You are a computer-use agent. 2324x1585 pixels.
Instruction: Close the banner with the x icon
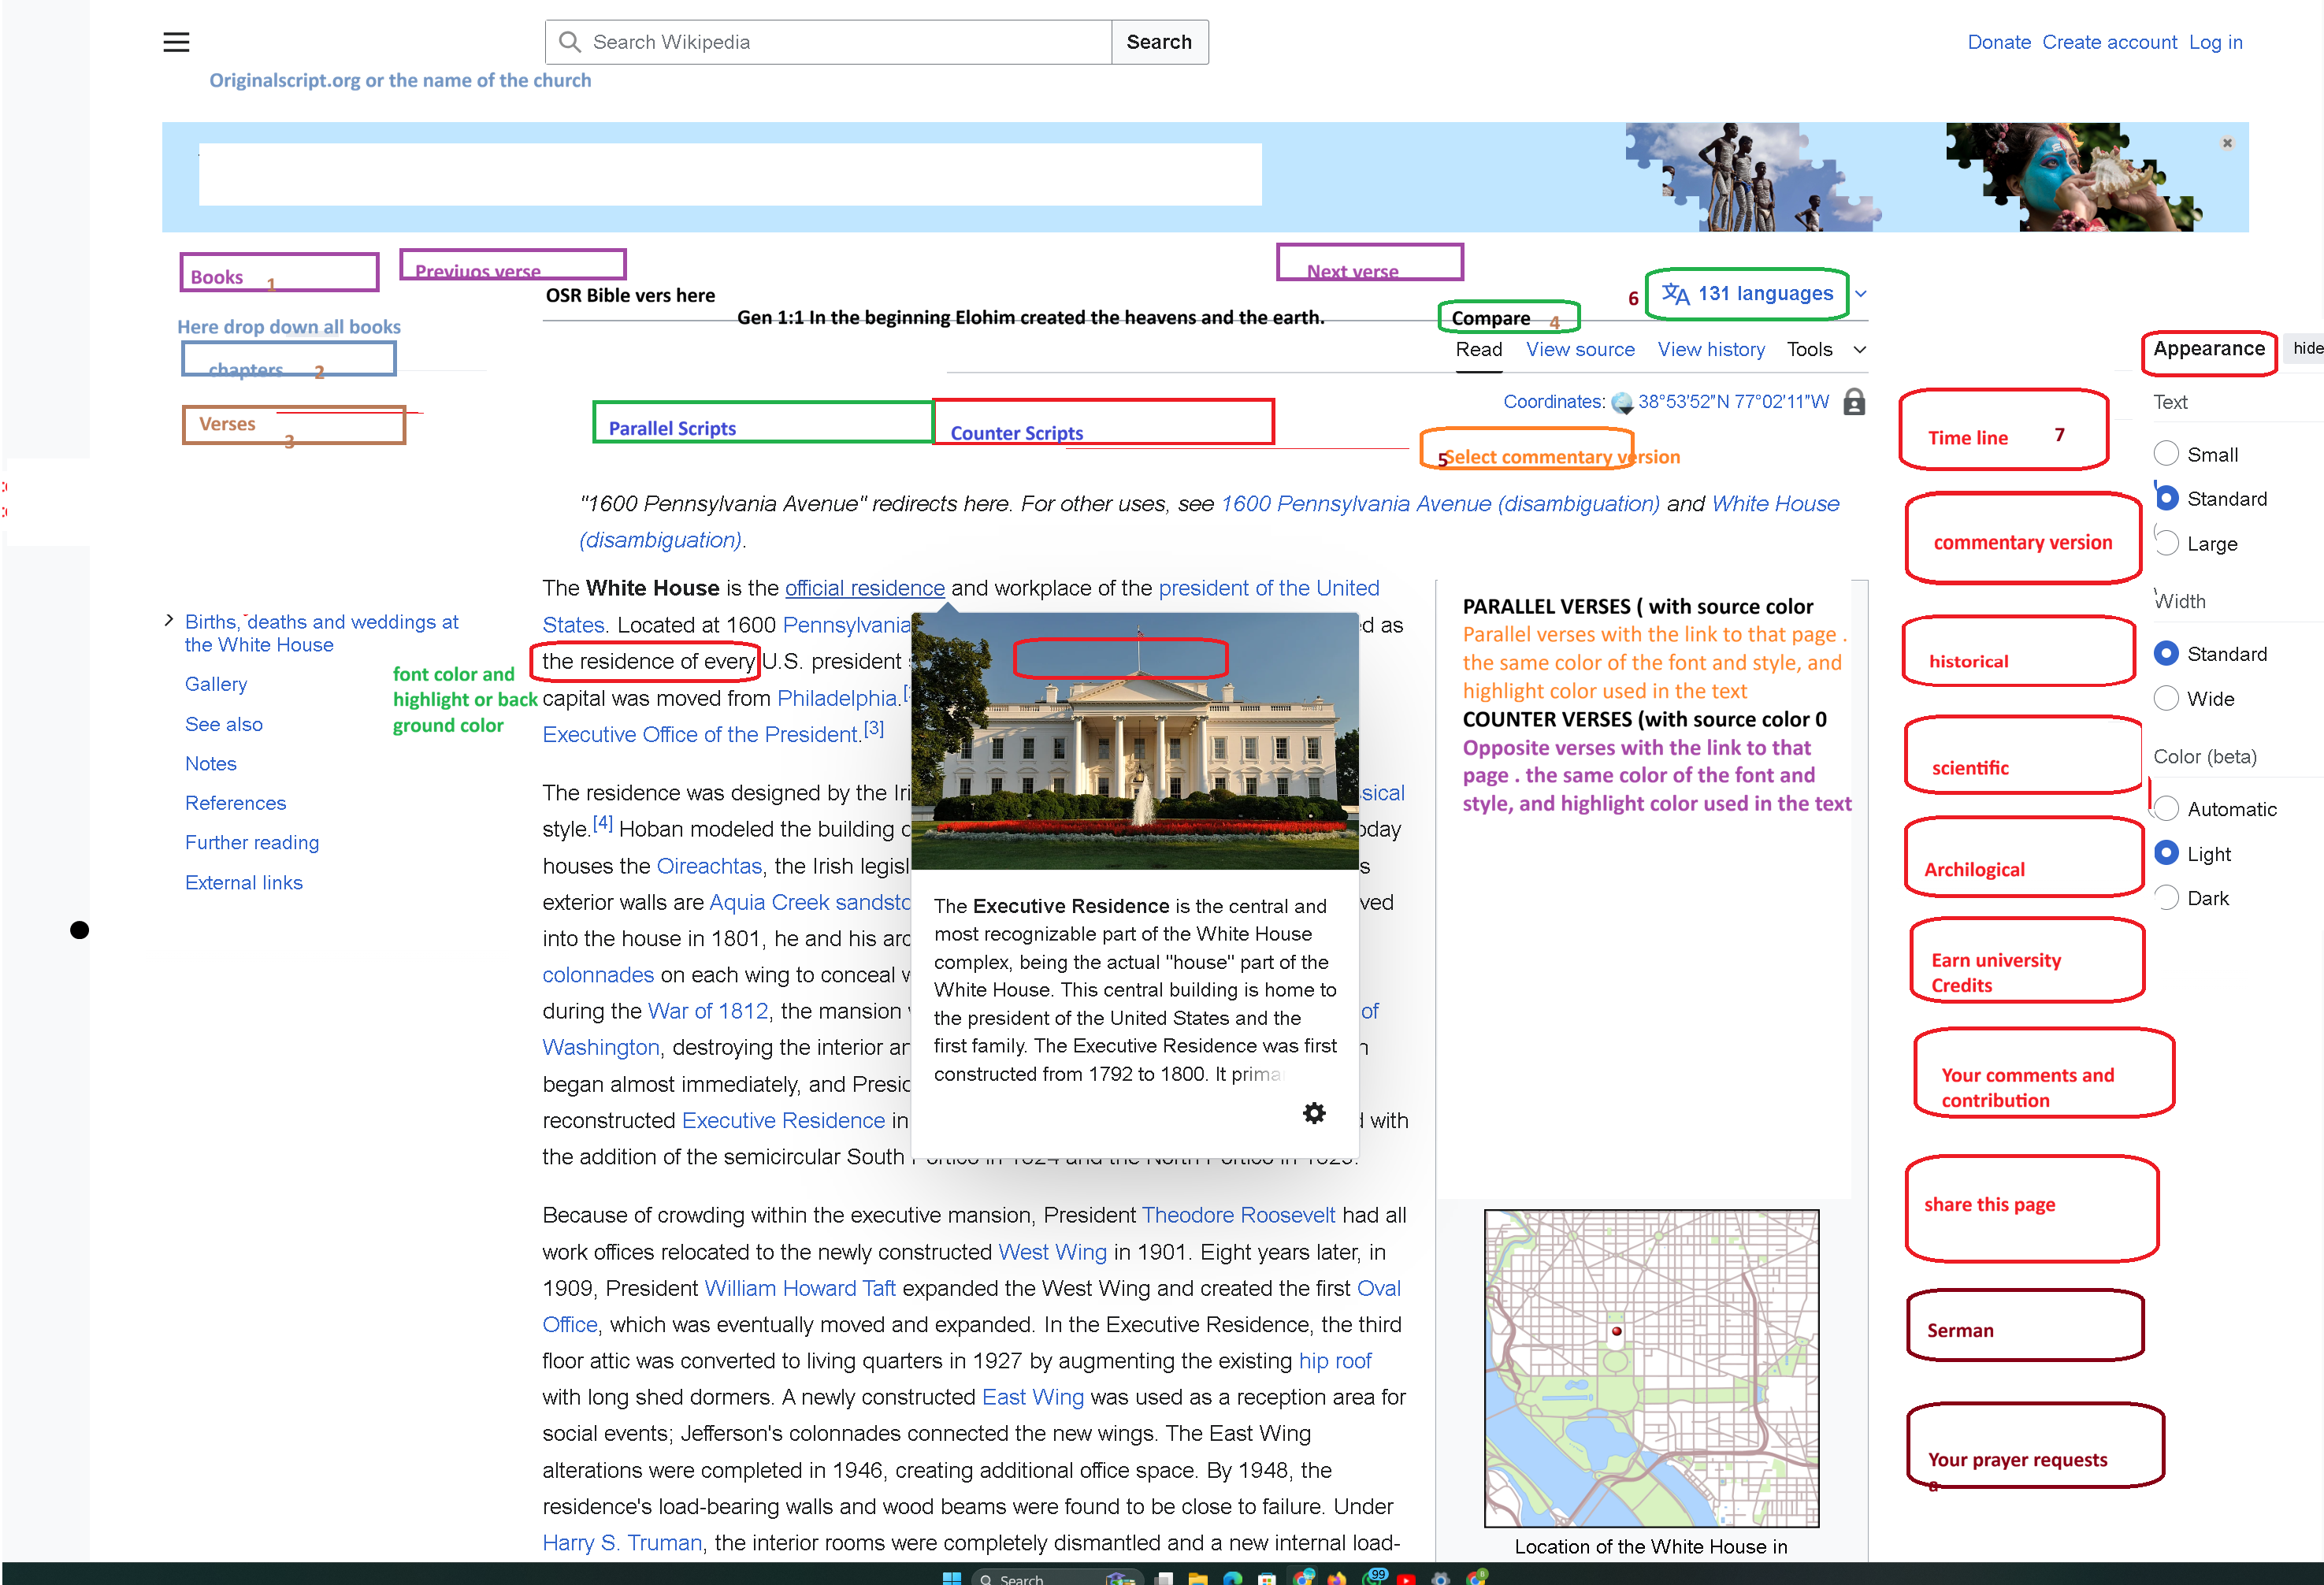[x=2227, y=143]
